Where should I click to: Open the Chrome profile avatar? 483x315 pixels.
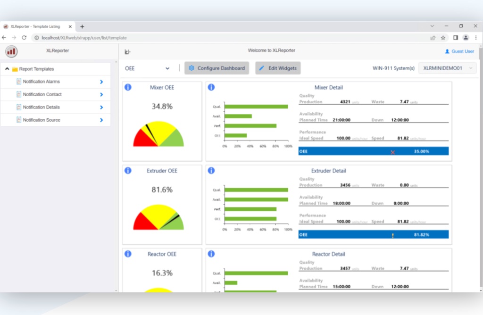(466, 38)
